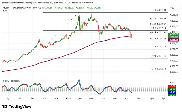The image size is (182, 112).
Task: Click the countdown timer 11:27:38
Action: [x=174, y=37]
